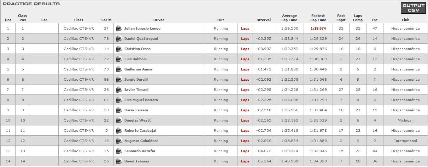This screenshot has width=428, height=167.
Task: Click helmet icon next to David Tabares
Action: click(119, 161)
